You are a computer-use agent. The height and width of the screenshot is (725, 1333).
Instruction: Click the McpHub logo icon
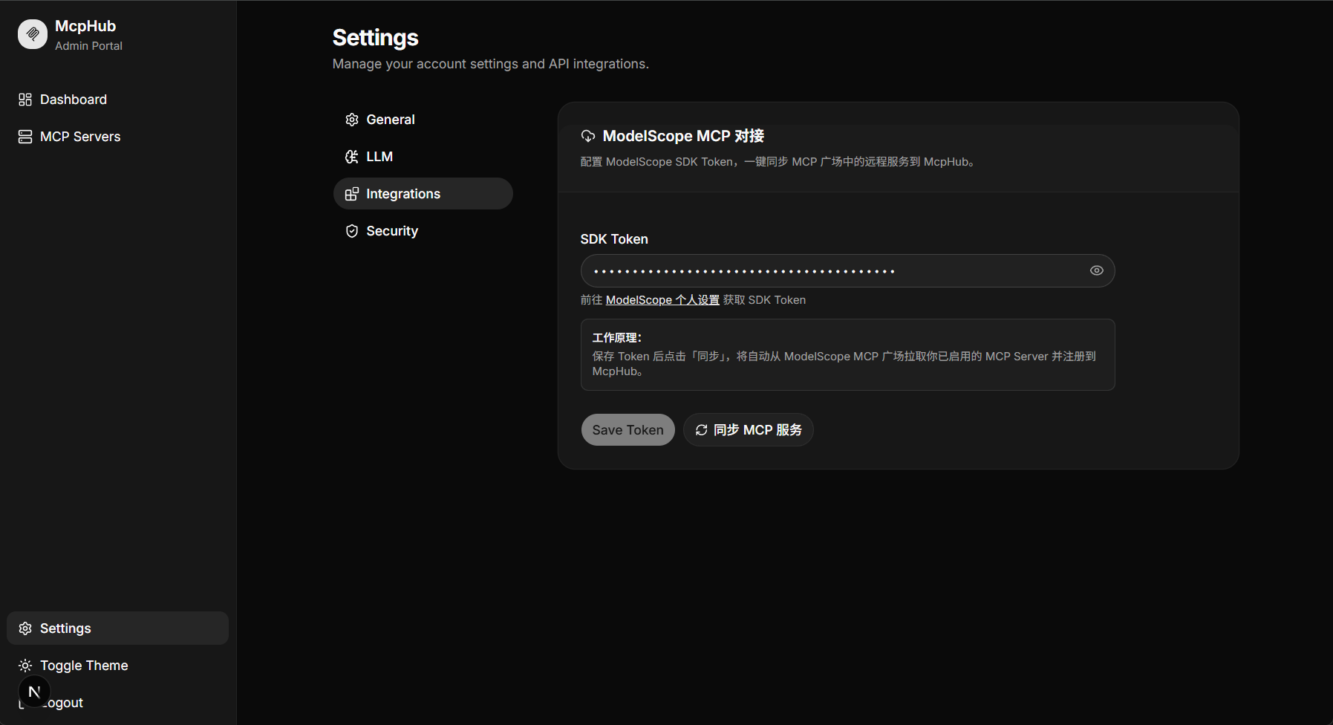[x=32, y=33]
